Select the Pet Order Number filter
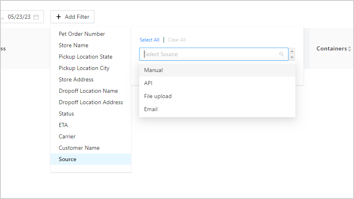Image resolution: width=354 pixels, height=199 pixels. pos(82,34)
